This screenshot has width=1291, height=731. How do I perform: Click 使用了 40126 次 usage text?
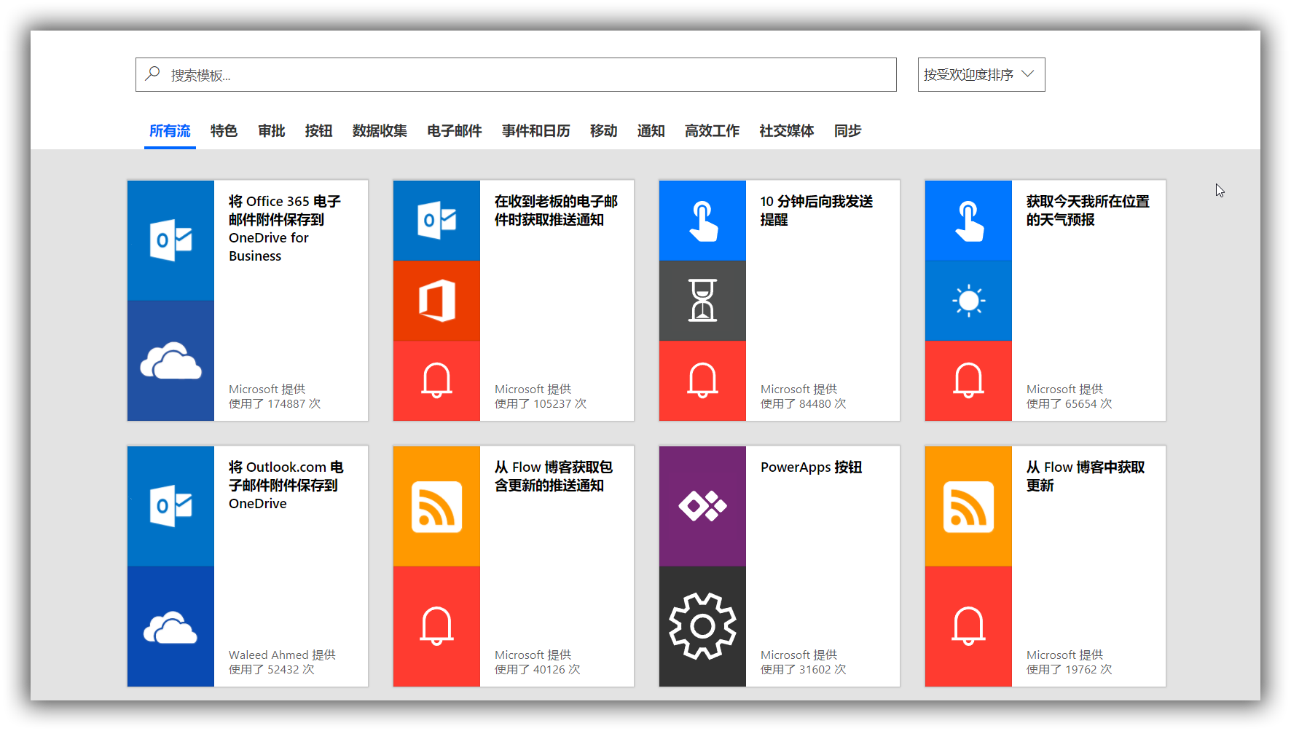pos(538,669)
